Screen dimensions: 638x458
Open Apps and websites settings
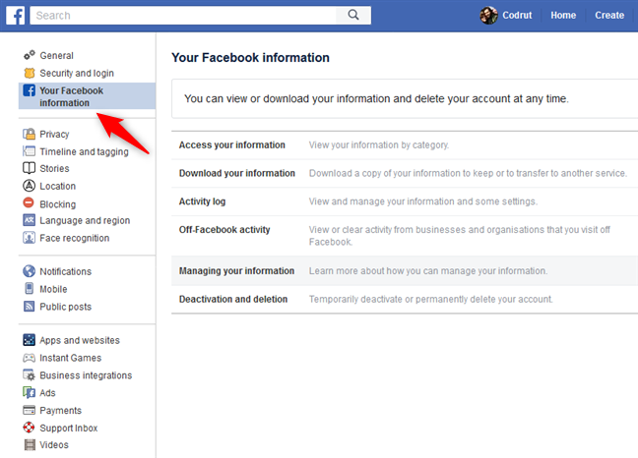click(80, 340)
